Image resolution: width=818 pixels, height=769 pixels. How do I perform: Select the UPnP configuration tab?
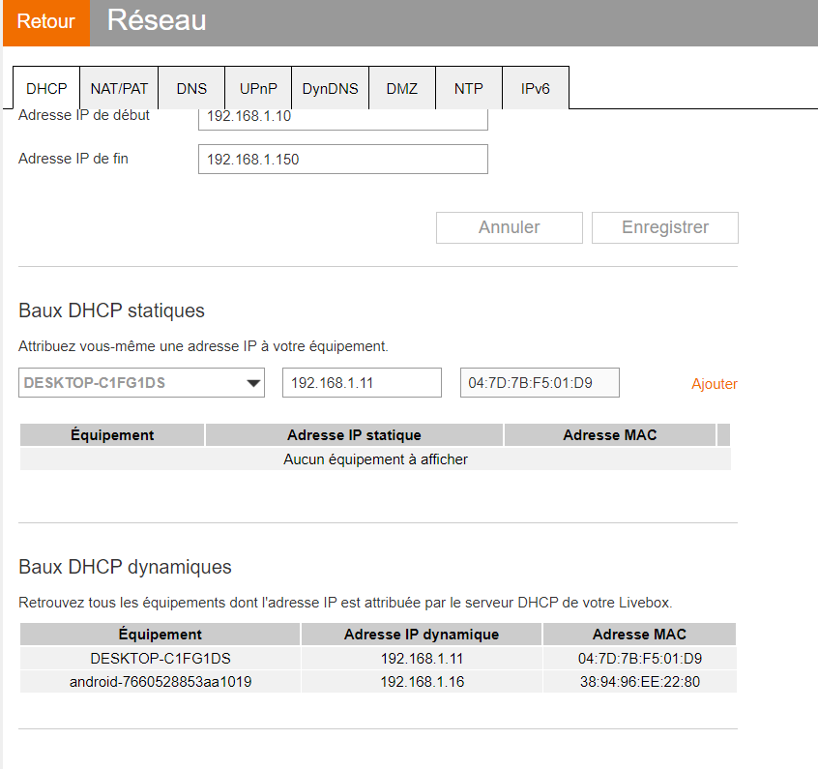click(x=258, y=88)
